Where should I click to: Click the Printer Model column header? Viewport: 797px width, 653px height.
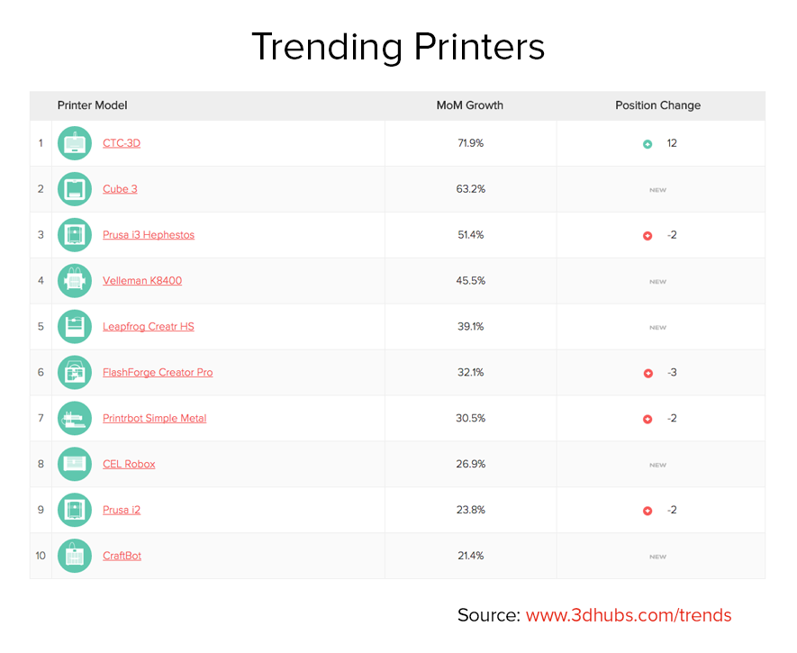[x=93, y=105]
